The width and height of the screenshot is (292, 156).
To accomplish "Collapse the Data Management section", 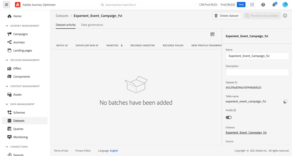I will click(x=7, y=104).
